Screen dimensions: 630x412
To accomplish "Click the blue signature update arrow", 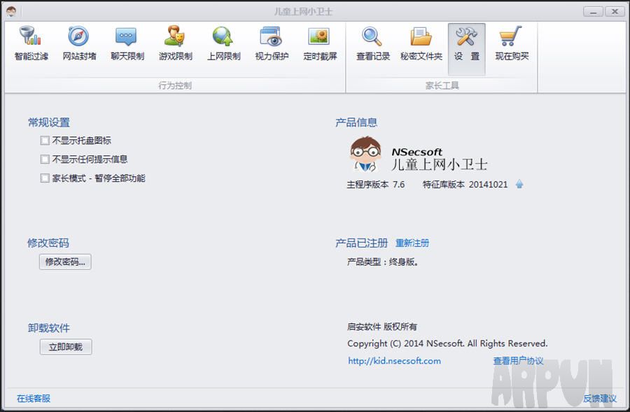I will [519, 185].
